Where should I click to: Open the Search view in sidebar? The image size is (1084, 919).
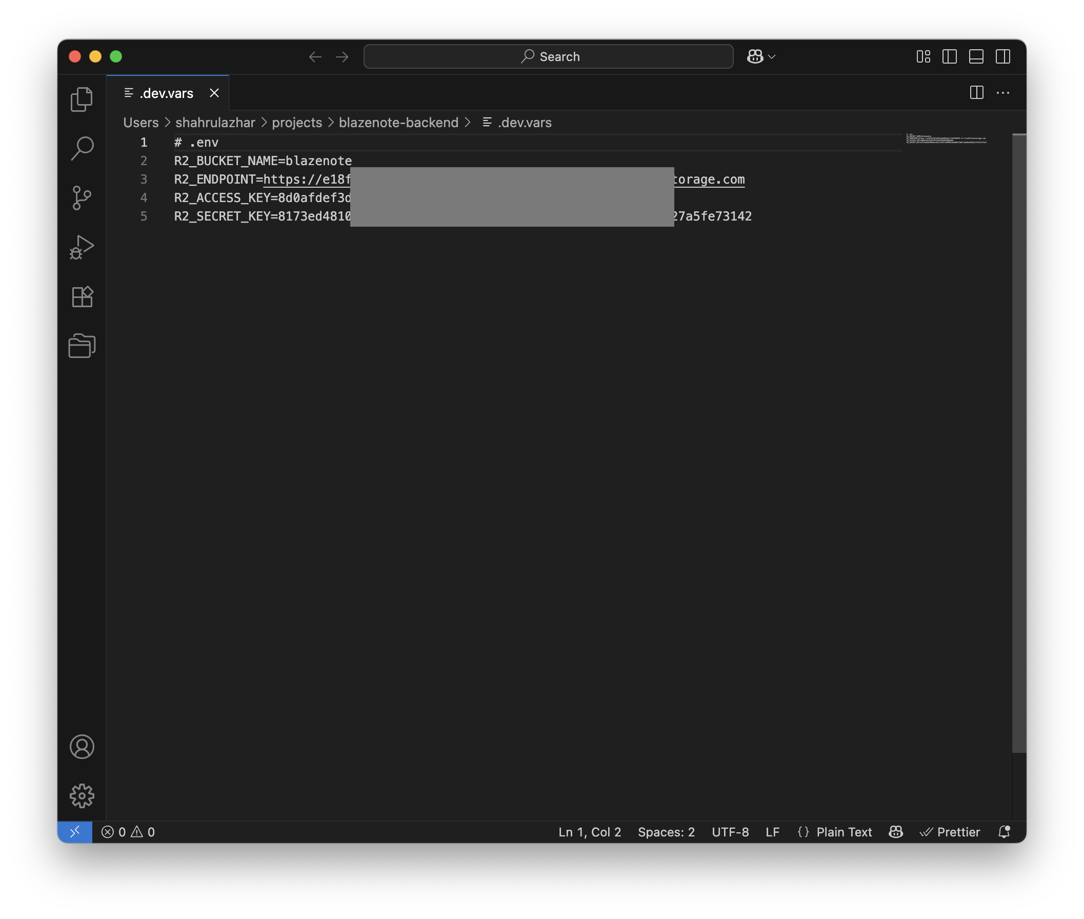coord(82,149)
